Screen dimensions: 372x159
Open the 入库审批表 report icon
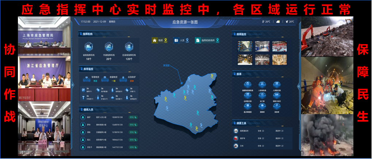point(262,84)
